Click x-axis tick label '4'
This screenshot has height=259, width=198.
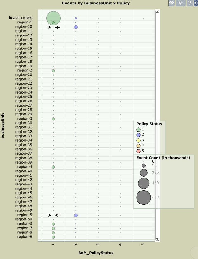tap(120, 244)
